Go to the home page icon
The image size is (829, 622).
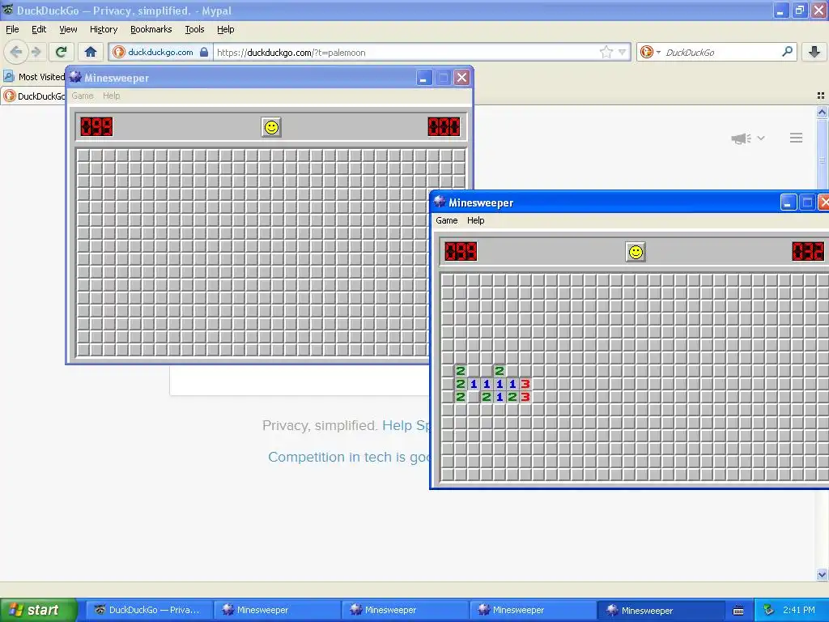(91, 52)
